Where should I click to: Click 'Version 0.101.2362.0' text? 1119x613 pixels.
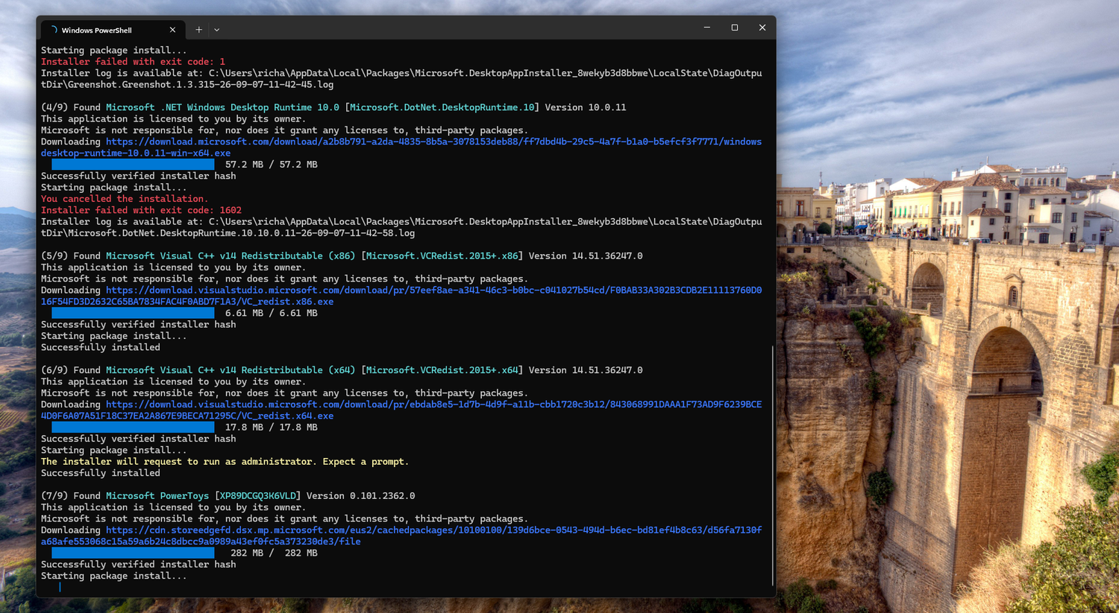pos(361,496)
